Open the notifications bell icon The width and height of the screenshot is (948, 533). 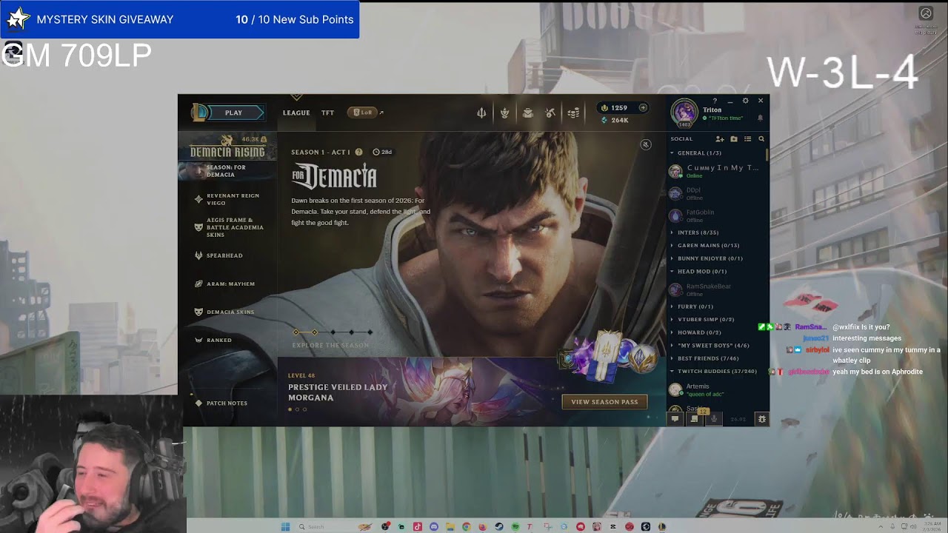coord(760,118)
